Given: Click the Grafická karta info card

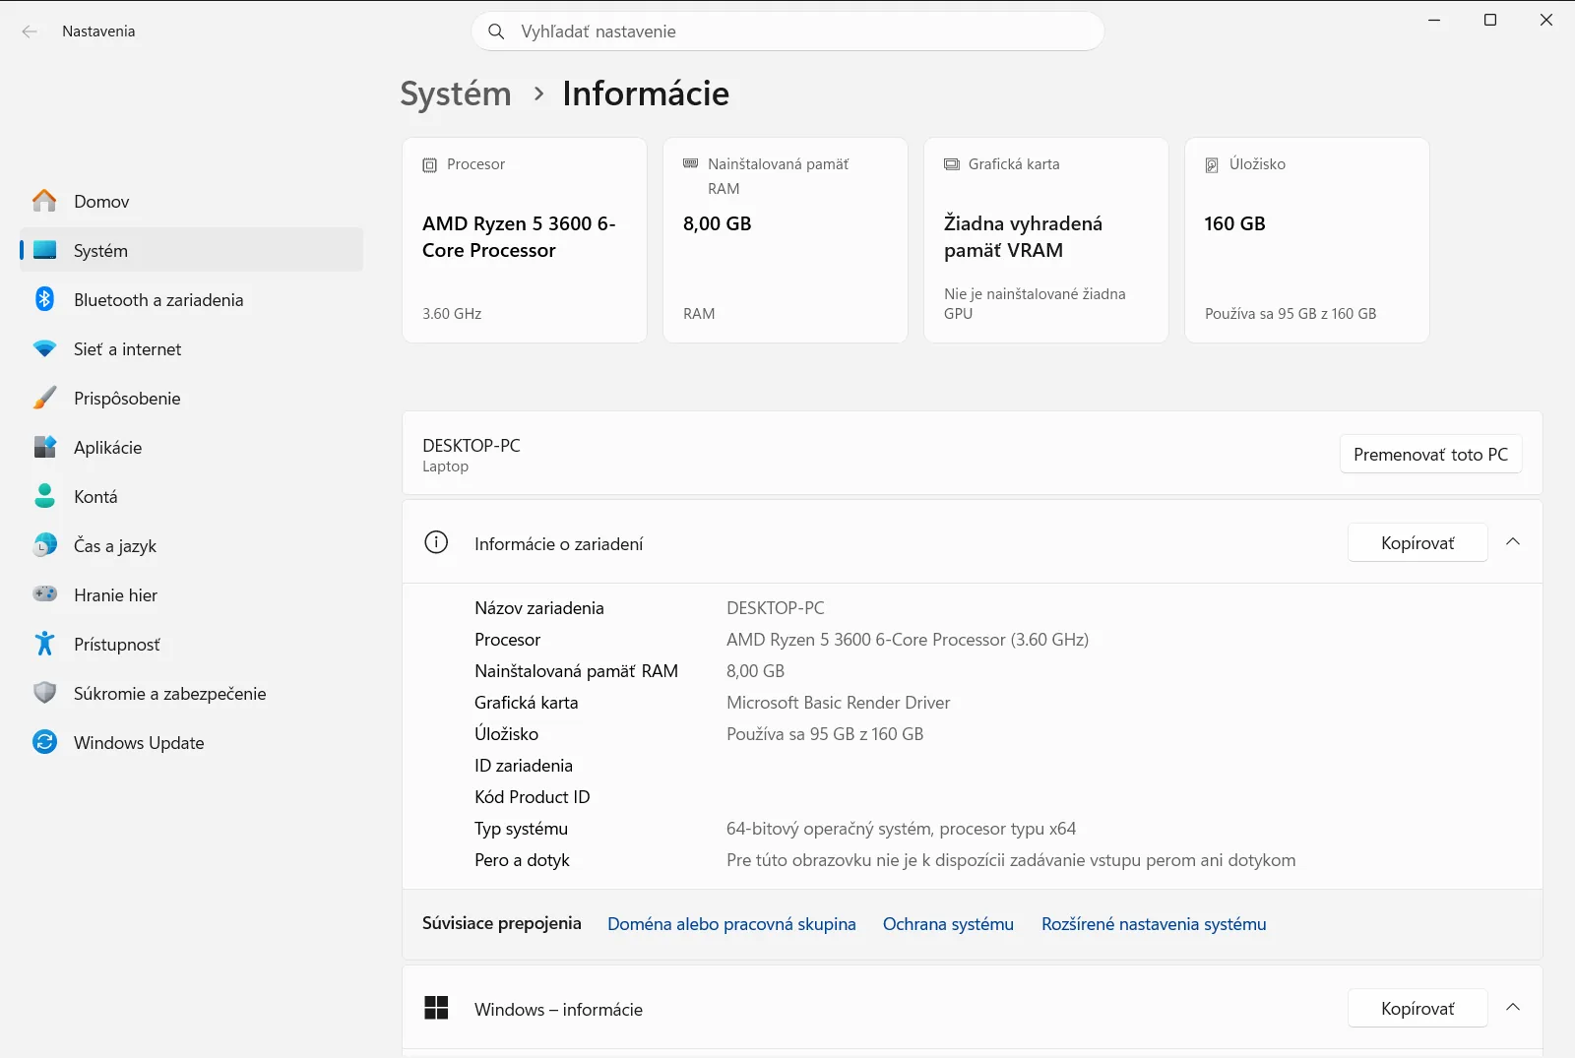Looking at the screenshot, I should (x=1046, y=240).
